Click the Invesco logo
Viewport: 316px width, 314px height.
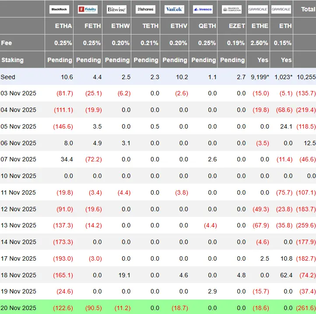coord(203,9)
